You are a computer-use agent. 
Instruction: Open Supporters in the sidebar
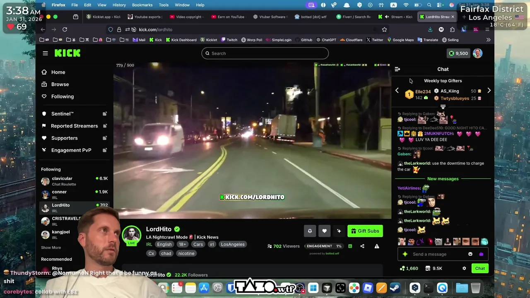point(75,138)
